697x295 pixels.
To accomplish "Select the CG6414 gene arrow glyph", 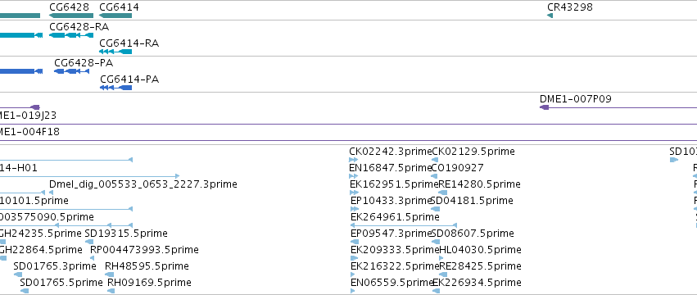I will pos(115,16).
